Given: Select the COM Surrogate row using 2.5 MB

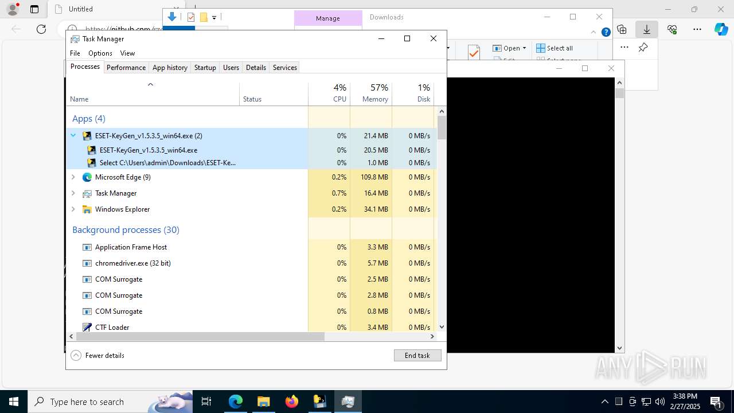Looking at the screenshot, I should coord(251,279).
